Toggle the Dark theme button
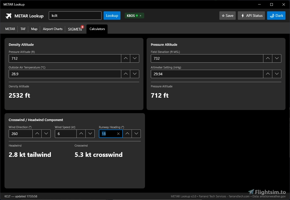This screenshot has width=290, height=200. click(276, 16)
